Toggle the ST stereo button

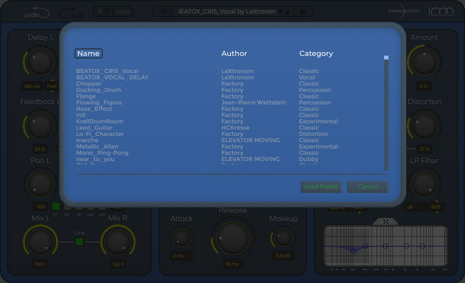pyautogui.click(x=55, y=207)
